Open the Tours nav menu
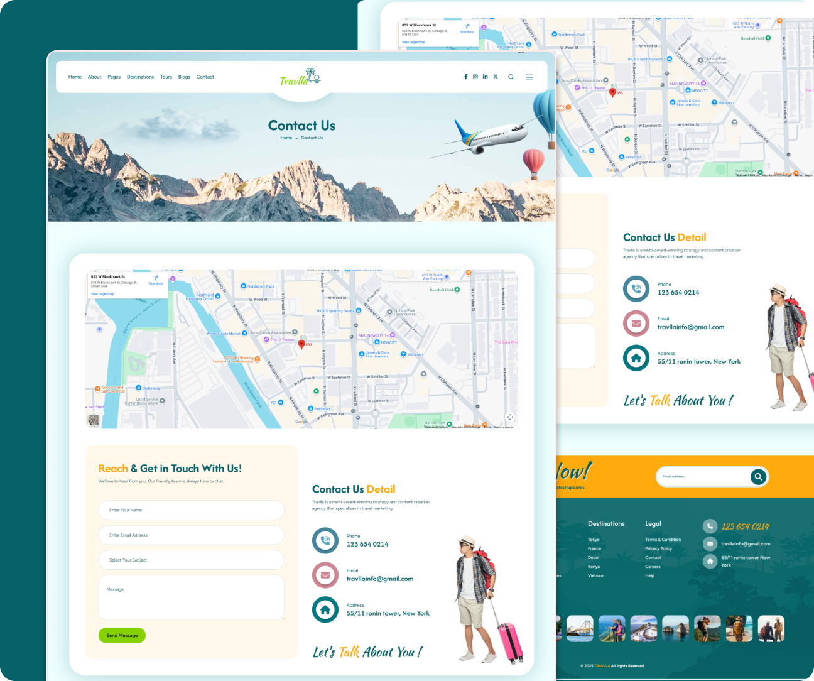The width and height of the screenshot is (814, 681). click(x=166, y=77)
